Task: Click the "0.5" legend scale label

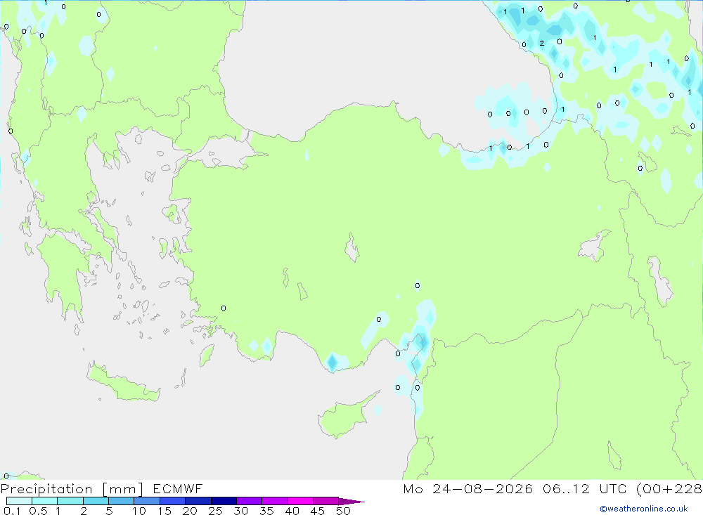Action: tap(38, 511)
